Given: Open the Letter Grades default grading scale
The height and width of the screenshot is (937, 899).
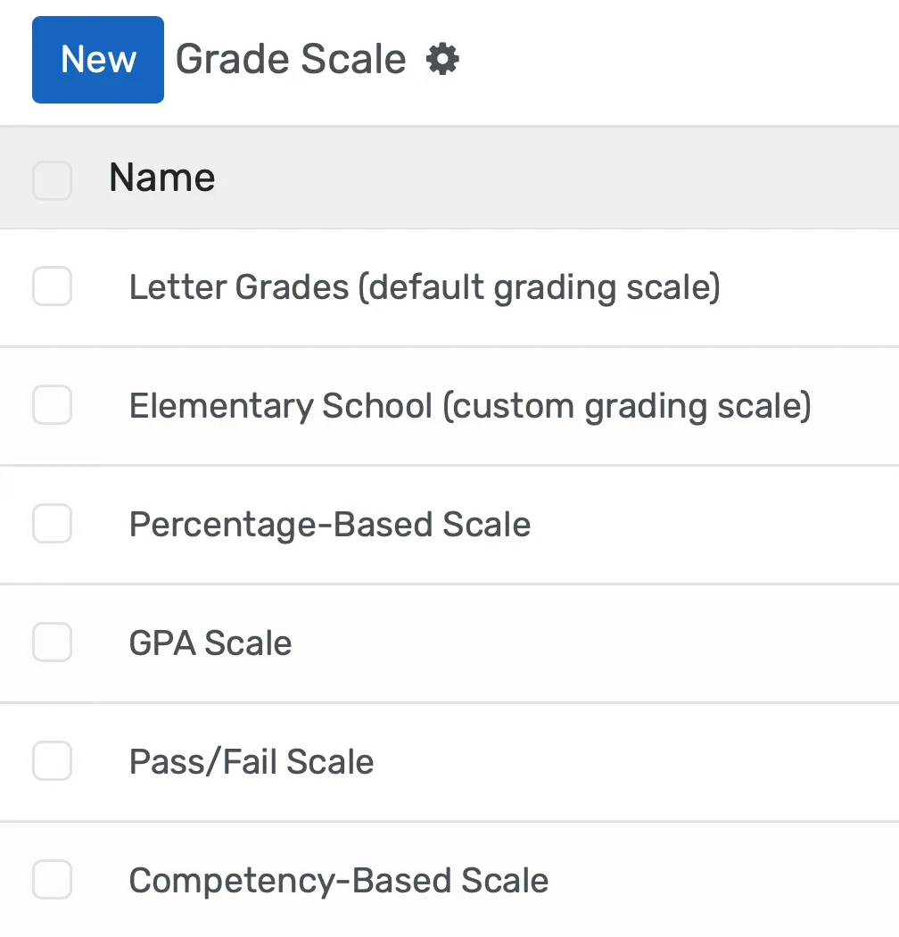Looking at the screenshot, I should 423,286.
